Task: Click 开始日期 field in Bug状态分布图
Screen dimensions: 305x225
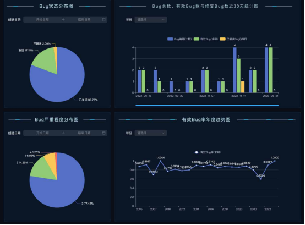Action: pos(42,19)
